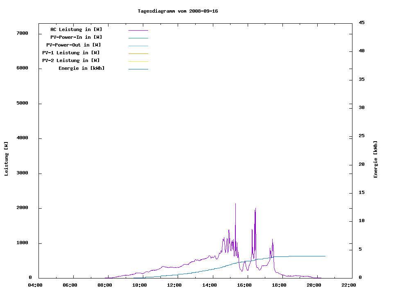Select the Energie in [kWh] legend label

[x=81, y=68]
